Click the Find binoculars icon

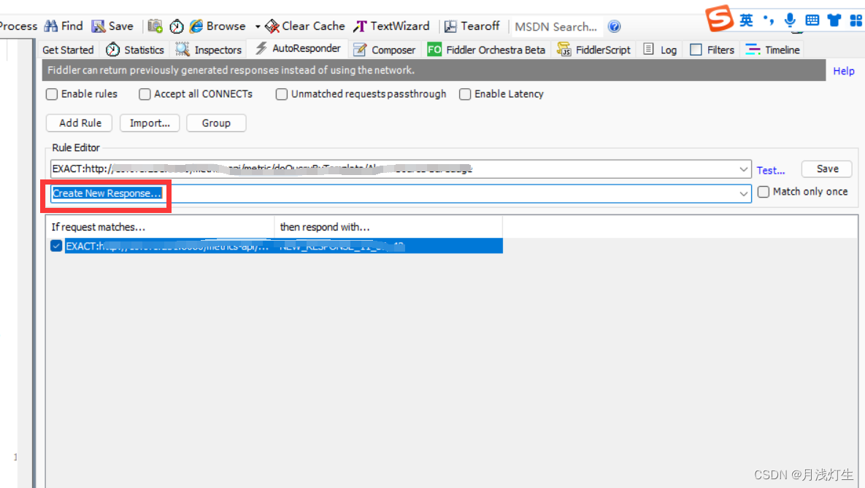tap(51, 26)
